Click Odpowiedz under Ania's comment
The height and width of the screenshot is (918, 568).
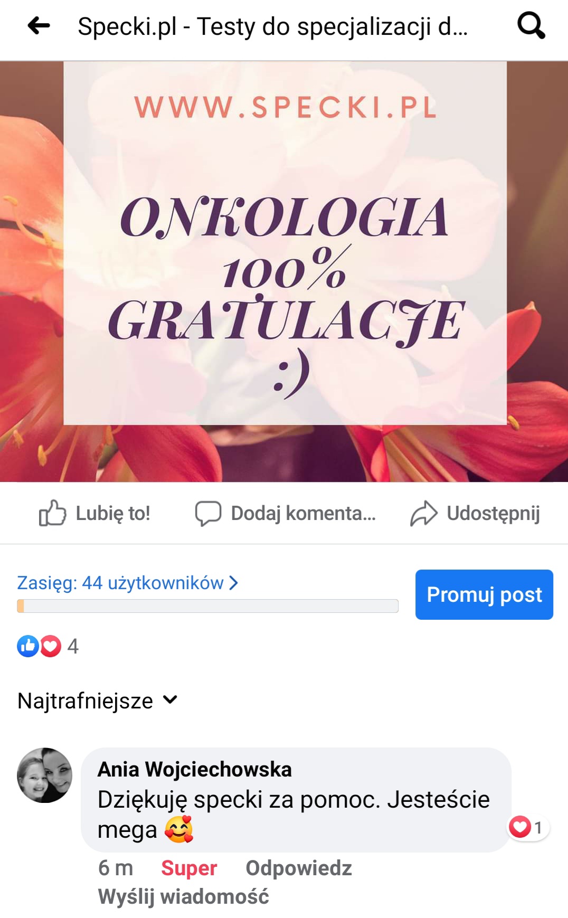point(299,868)
